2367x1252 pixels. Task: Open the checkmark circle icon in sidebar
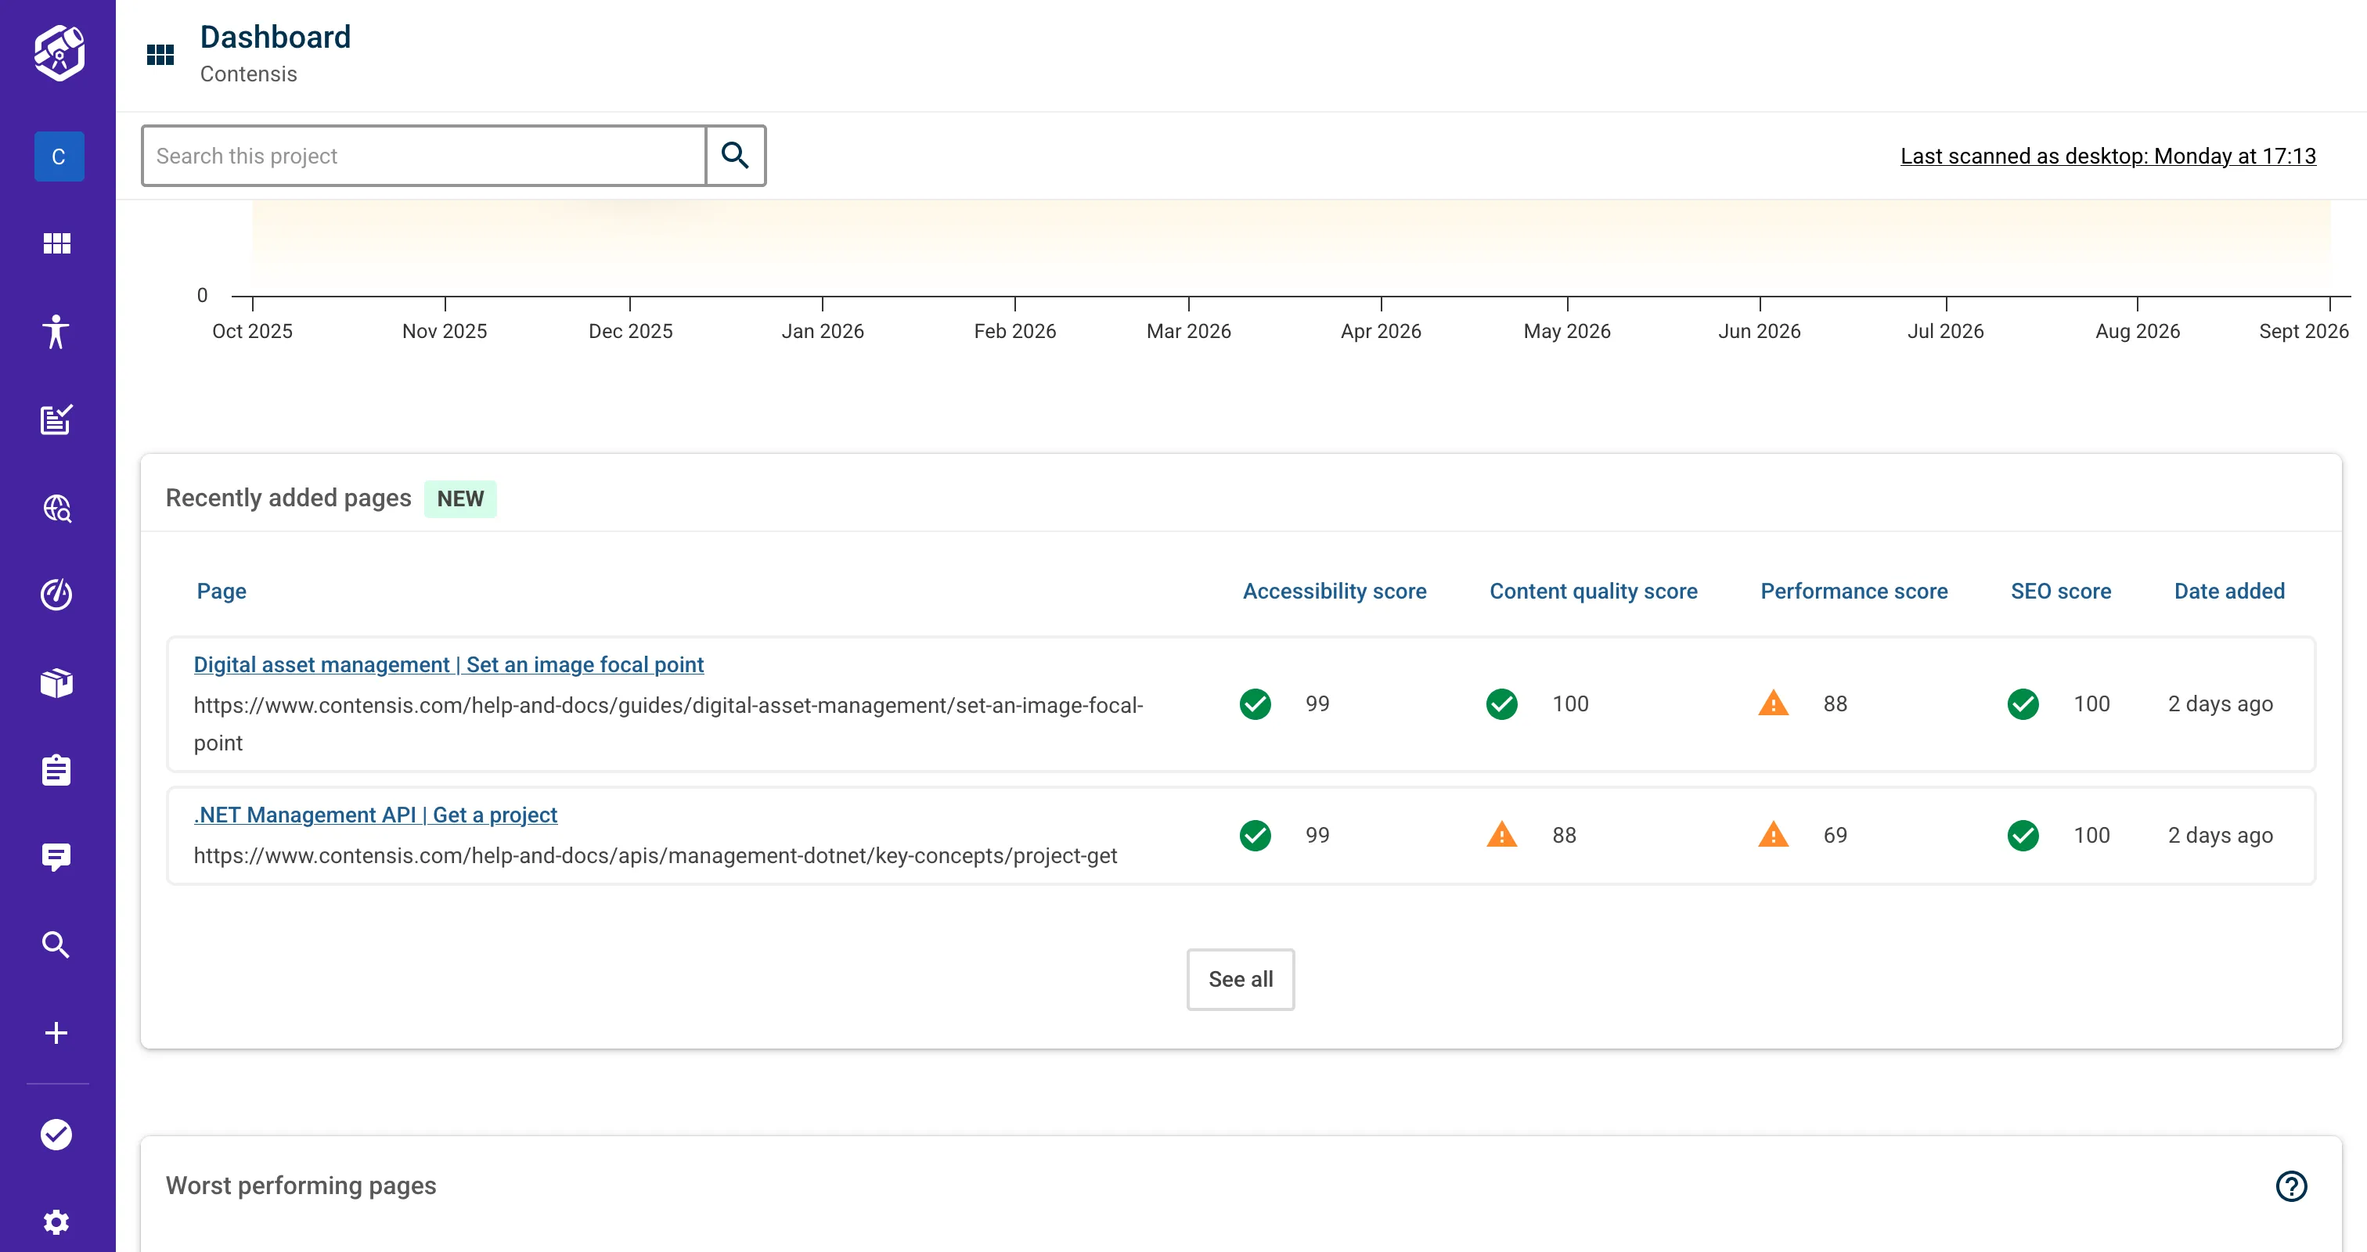pos(57,1135)
